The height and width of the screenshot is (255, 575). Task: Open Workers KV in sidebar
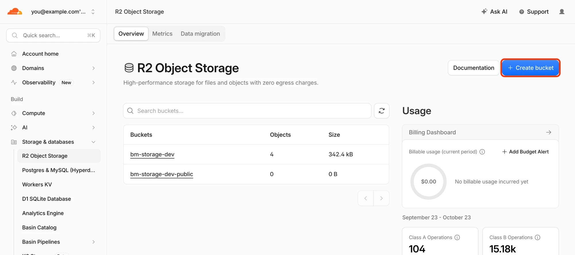tap(37, 185)
